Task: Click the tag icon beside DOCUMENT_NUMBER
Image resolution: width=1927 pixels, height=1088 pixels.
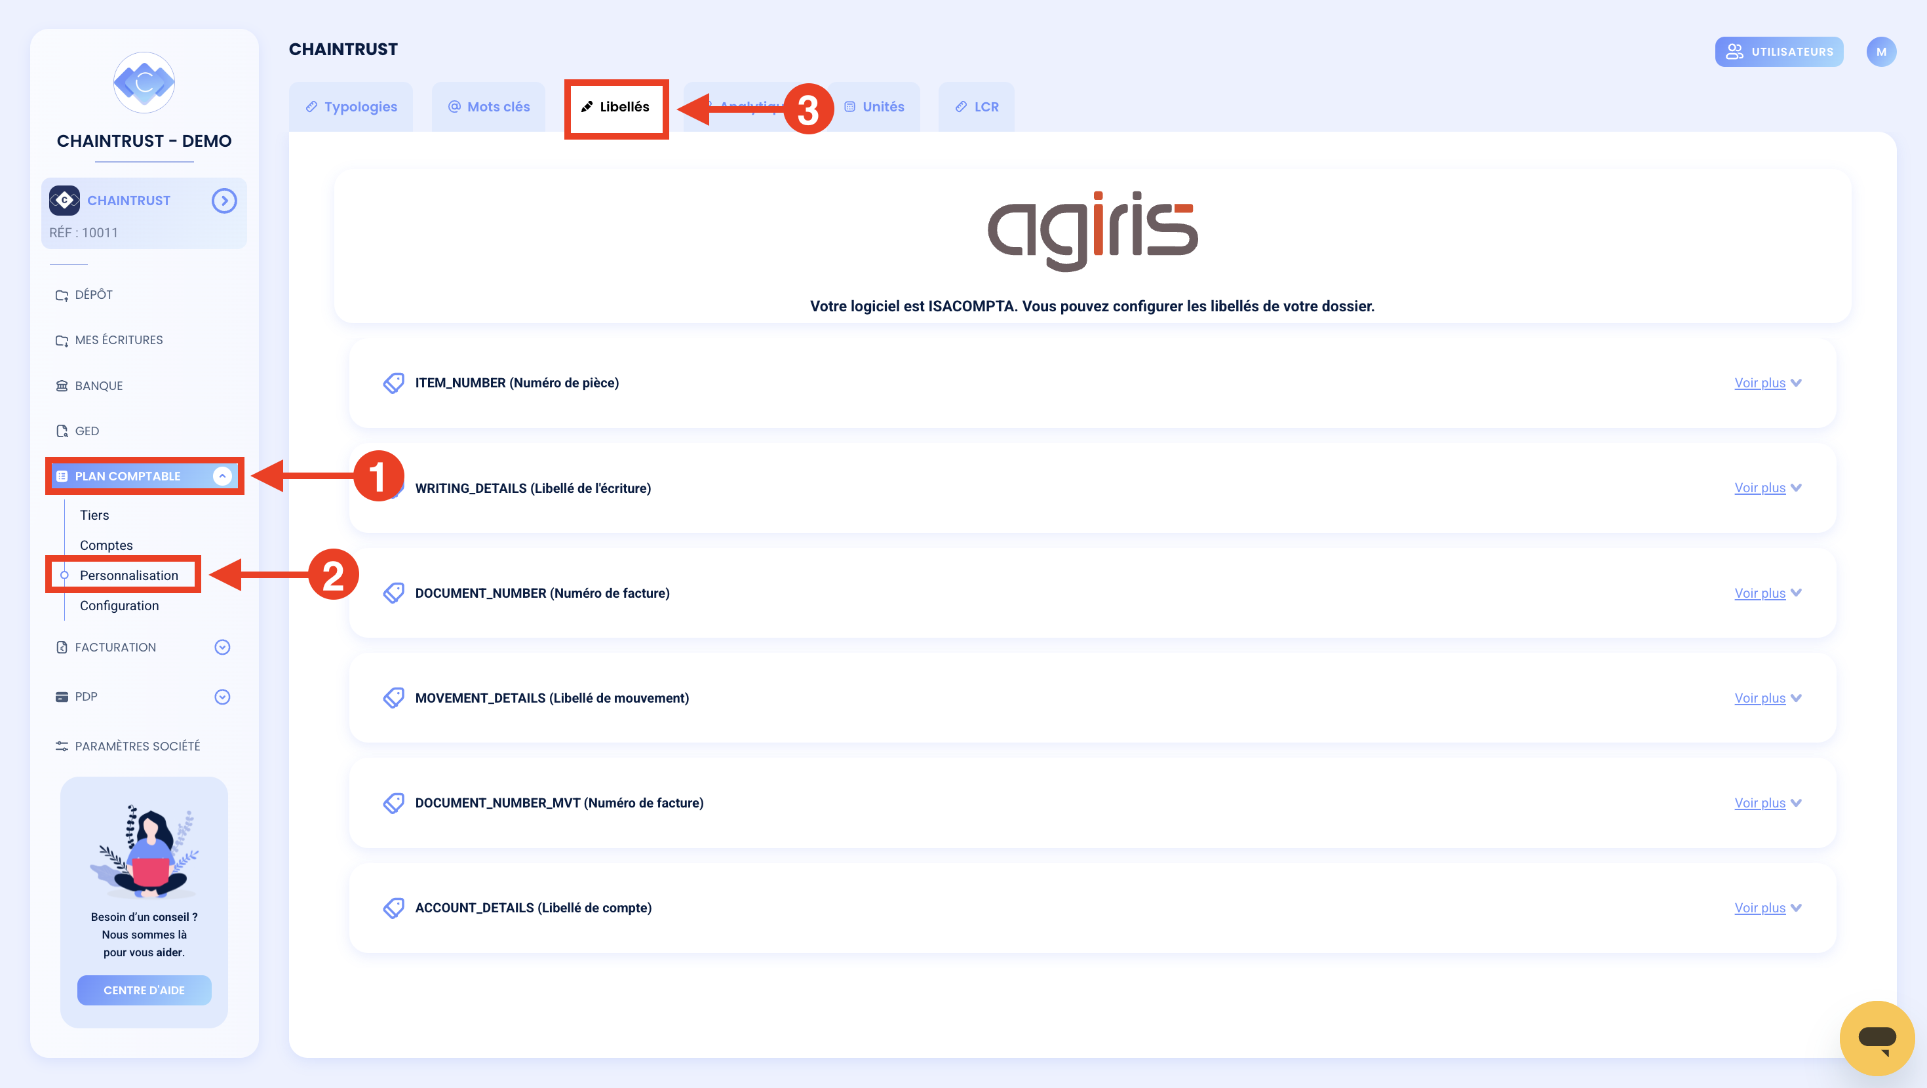Action: click(393, 593)
